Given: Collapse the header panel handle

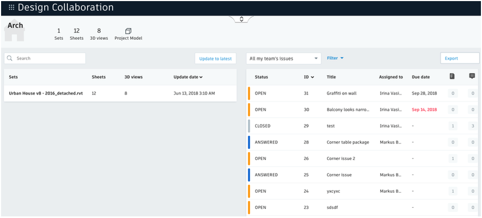Looking at the screenshot, I should 241,19.
